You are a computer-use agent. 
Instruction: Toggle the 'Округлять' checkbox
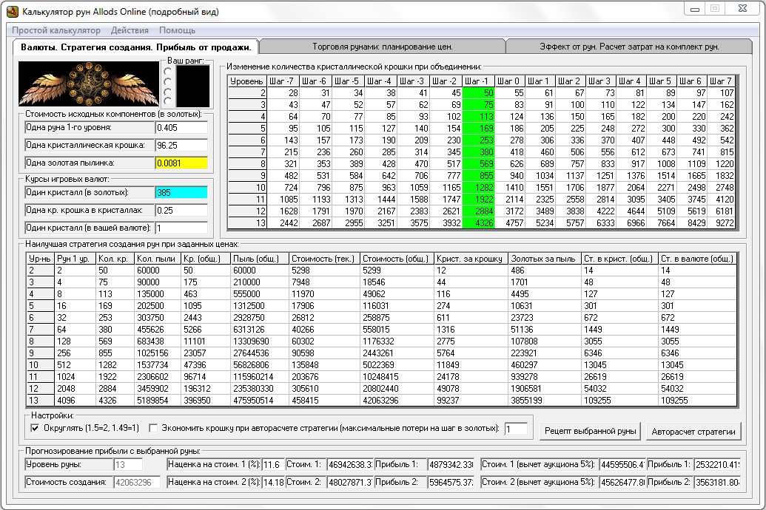(x=35, y=428)
